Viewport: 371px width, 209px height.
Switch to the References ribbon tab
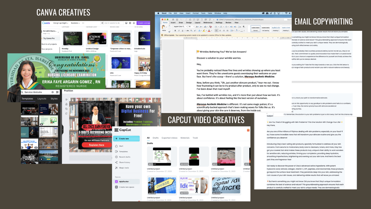[x=208, y=23]
